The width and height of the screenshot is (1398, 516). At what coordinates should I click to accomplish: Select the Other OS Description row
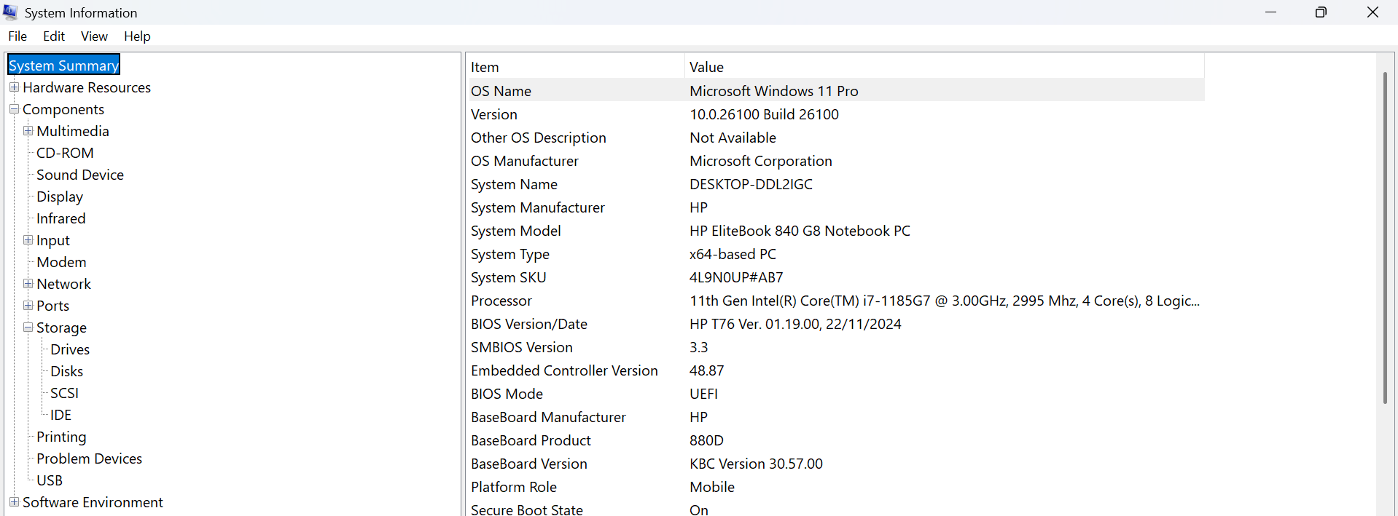point(835,138)
